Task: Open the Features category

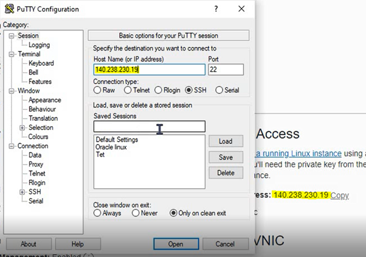Action: coord(40,81)
